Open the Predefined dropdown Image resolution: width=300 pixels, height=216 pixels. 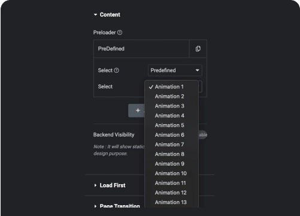coord(175,70)
